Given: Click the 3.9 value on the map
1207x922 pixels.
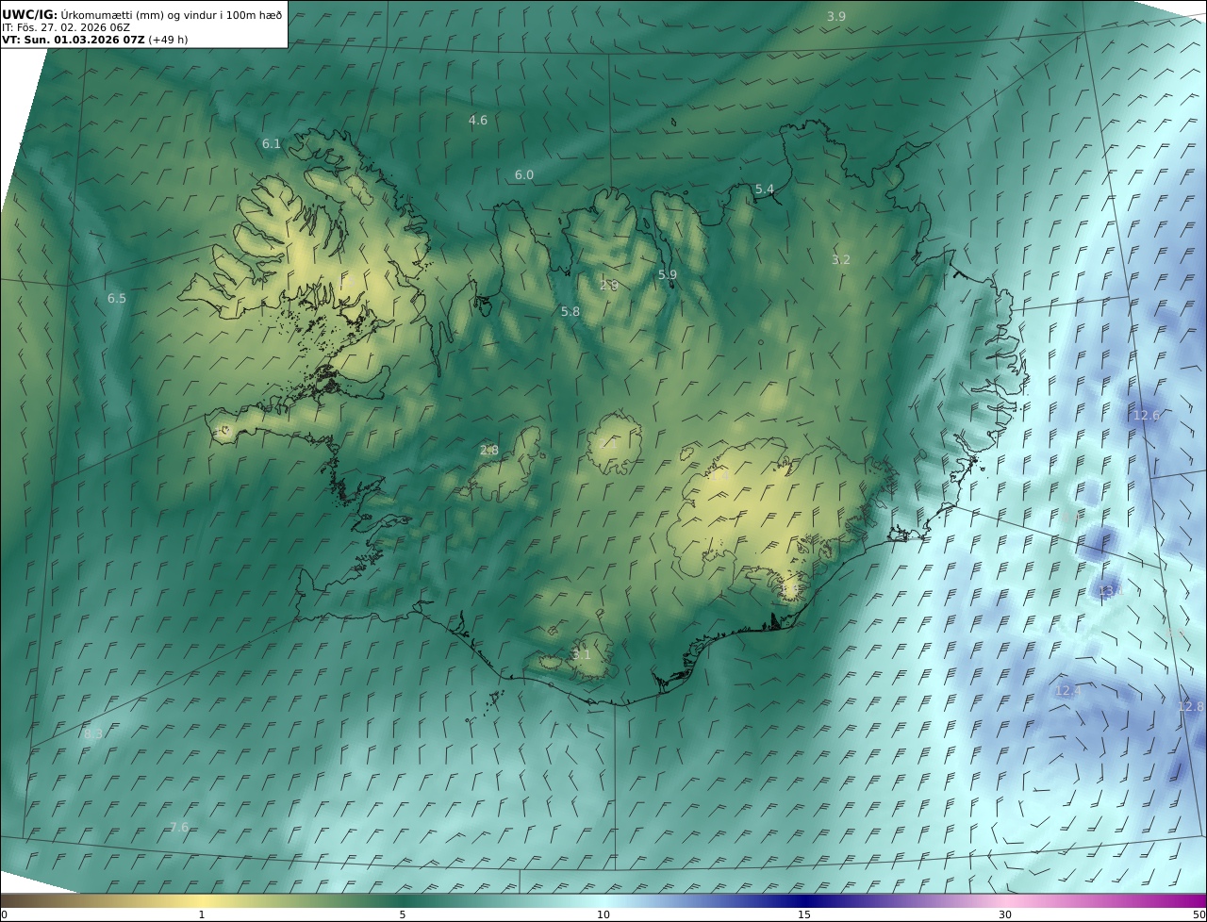Looking at the screenshot, I should pos(836,17).
